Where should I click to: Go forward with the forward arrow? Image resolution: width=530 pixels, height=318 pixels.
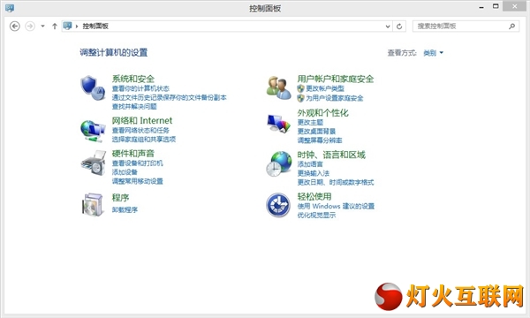pyautogui.click(x=30, y=26)
